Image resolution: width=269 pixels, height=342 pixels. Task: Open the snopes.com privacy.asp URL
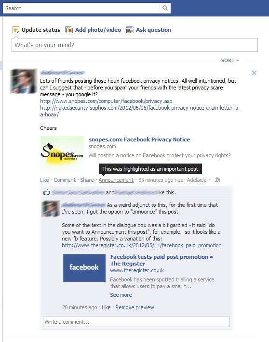point(106,101)
